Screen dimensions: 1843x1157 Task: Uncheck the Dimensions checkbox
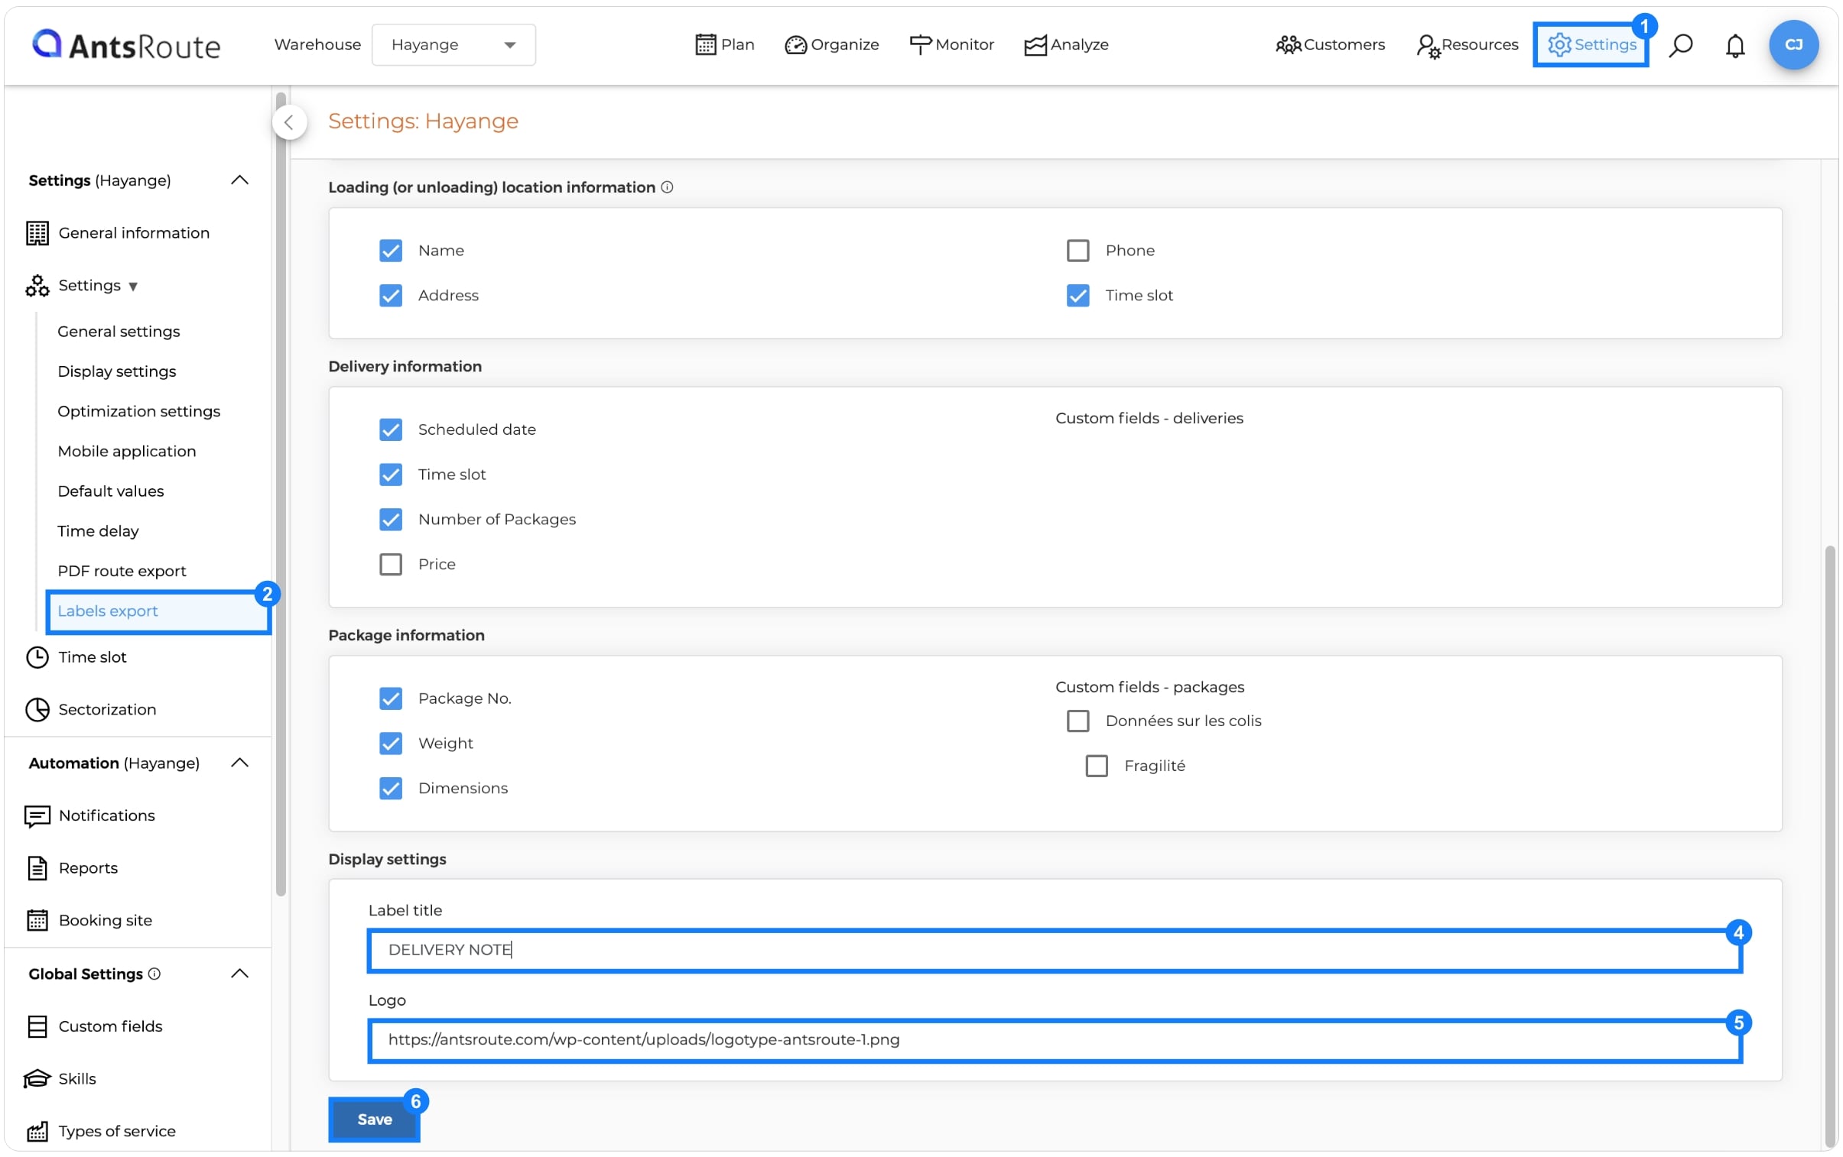(x=390, y=788)
